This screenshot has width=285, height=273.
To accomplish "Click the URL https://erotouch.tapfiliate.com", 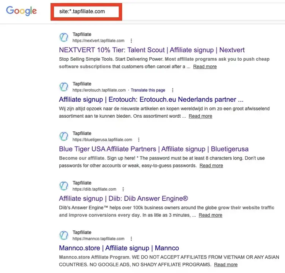I will click(99, 90).
